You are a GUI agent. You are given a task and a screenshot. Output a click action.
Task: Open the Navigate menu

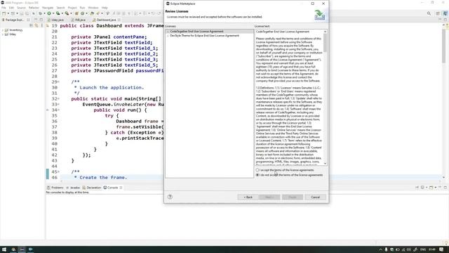[48, 8]
